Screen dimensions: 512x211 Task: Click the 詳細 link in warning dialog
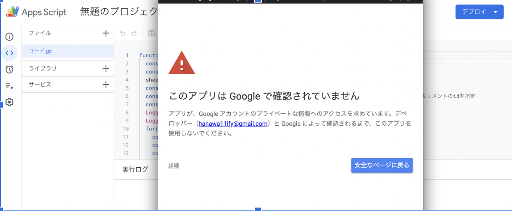(x=174, y=166)
